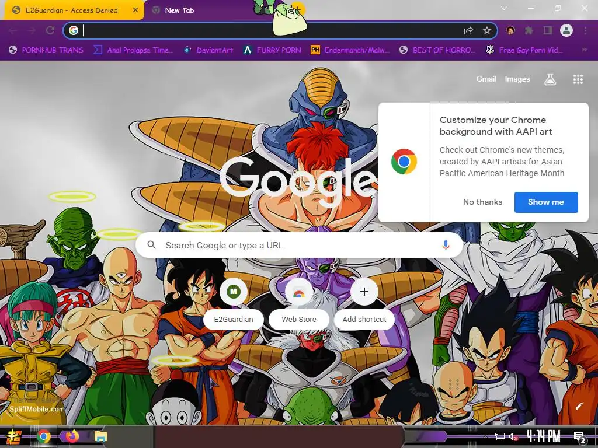Image resolution: width=598 pixels, height=448 pixels.
Task: Open the Images link
Action: pos(517,79)
